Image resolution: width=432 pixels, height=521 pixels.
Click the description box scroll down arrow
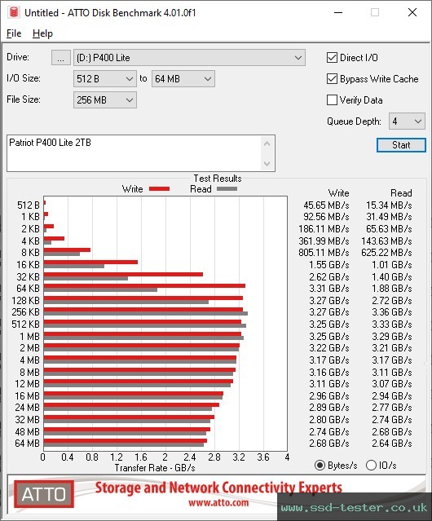[x=267, y=163]
